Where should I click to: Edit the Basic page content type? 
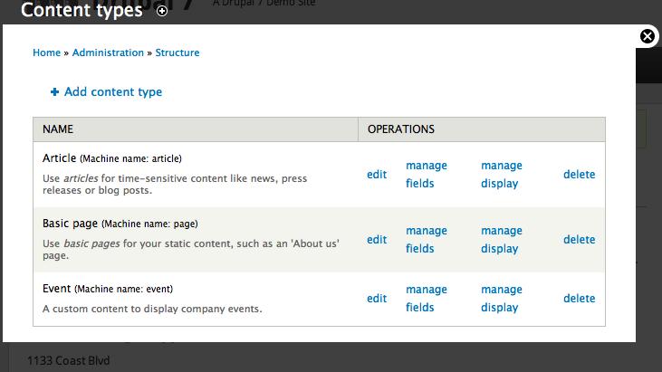tap(377, 240)
